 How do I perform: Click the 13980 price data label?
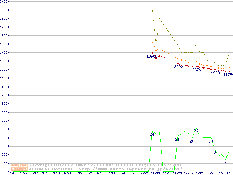[x=152, y=57]
